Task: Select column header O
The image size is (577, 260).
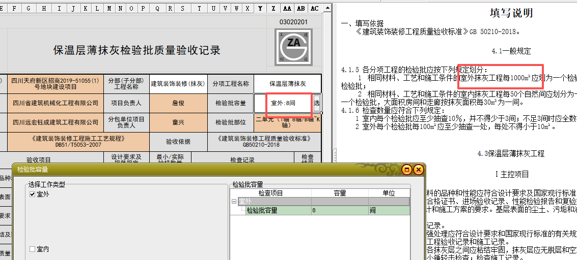Action: click(131, 8)
